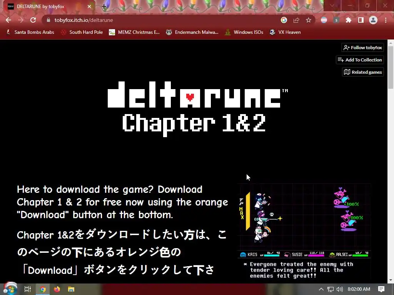
Task: Click the address bar URL tobyfox.itch.io/deltarune
Action: tap(83, 20)
